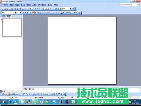Click the Line Color icon on drawing toolbar

tap(47, 94)
